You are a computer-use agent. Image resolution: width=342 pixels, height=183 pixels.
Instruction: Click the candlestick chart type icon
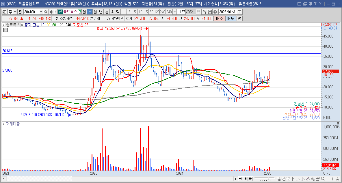point(198,12)
